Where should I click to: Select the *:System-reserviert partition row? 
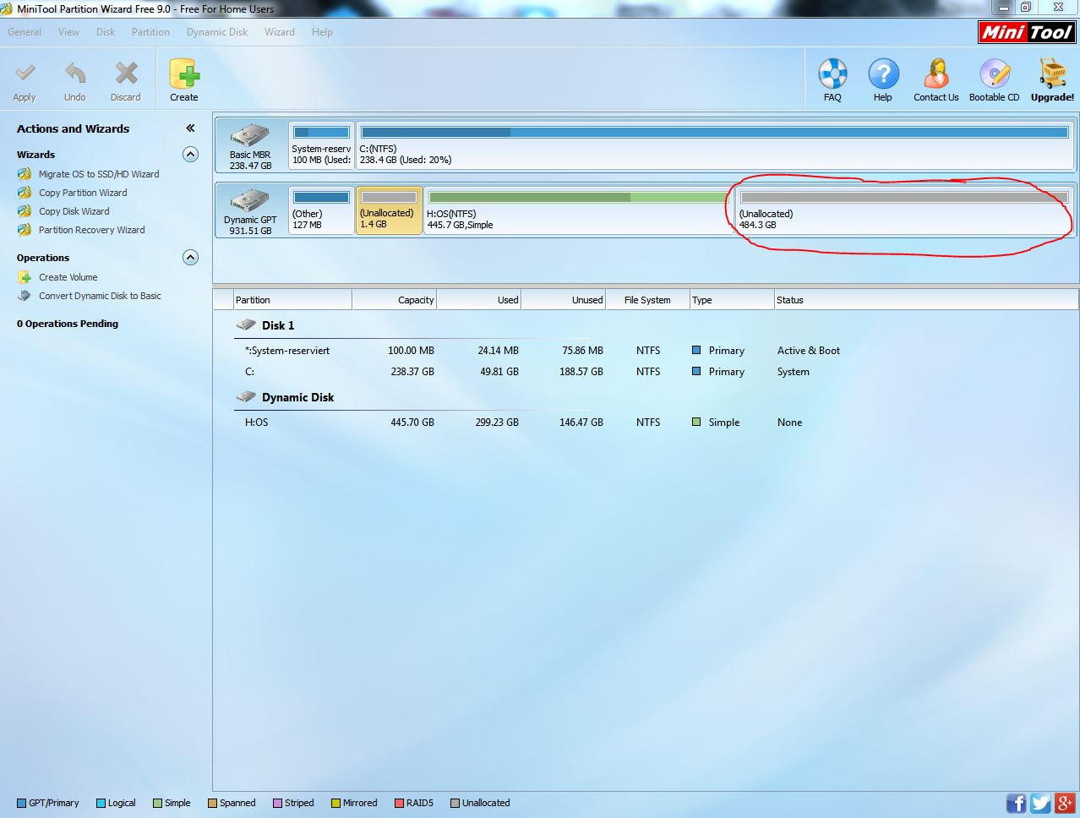tap(646, 351)
